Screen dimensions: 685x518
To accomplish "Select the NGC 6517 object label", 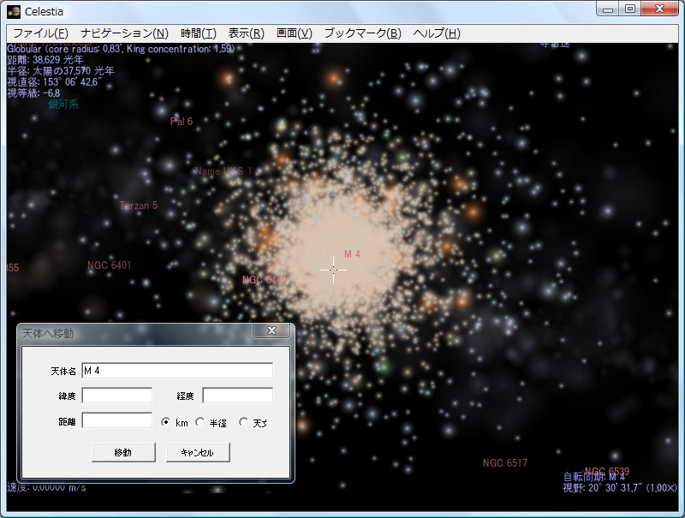I will tap(505, 462).
